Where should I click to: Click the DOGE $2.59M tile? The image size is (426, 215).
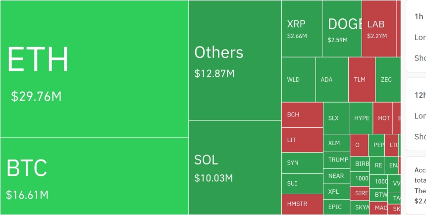pos(342,28)
